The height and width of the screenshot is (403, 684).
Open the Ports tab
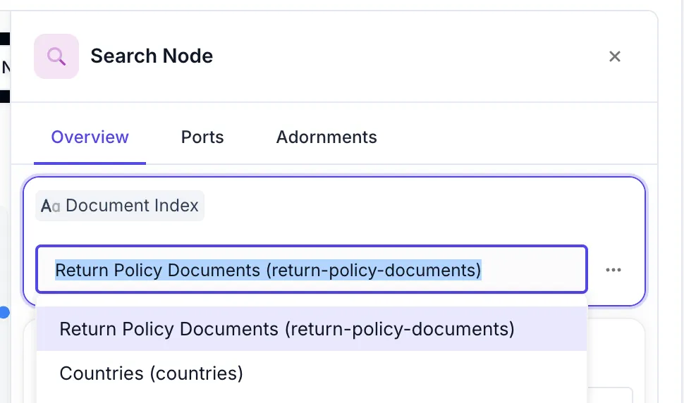point(202,137)
